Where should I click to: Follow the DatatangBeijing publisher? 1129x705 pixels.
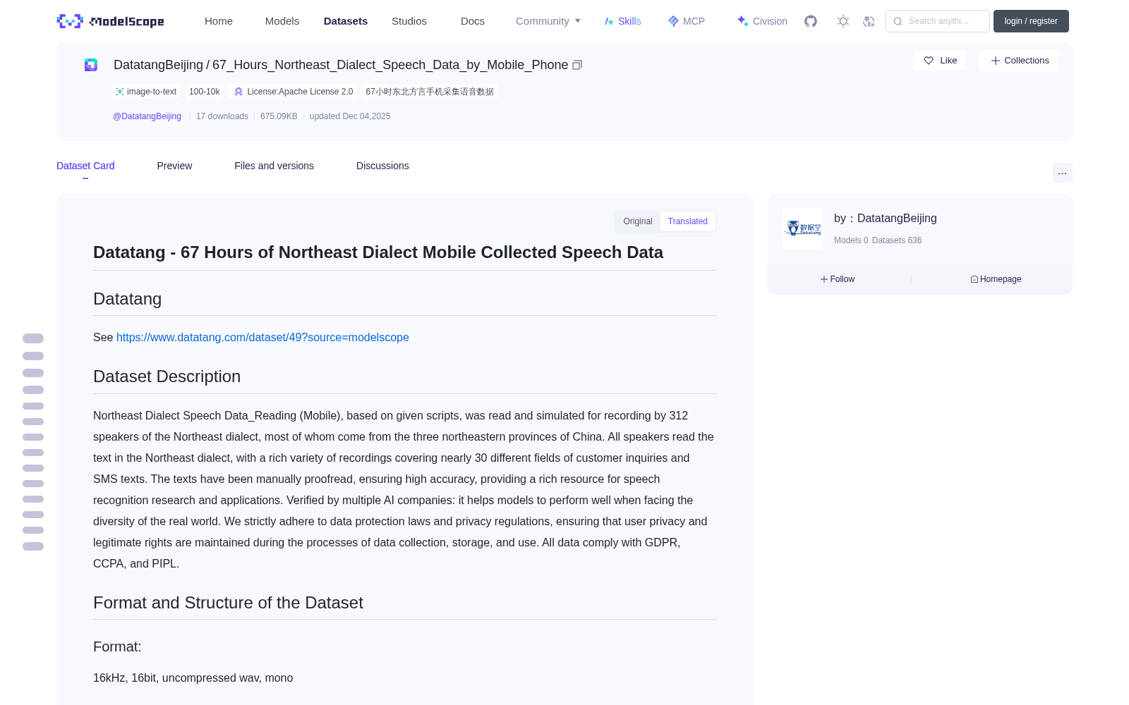838,279
